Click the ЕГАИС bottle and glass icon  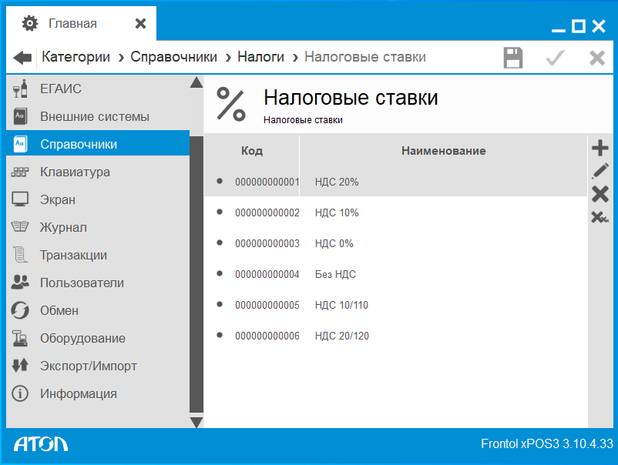tap(20, 89)
